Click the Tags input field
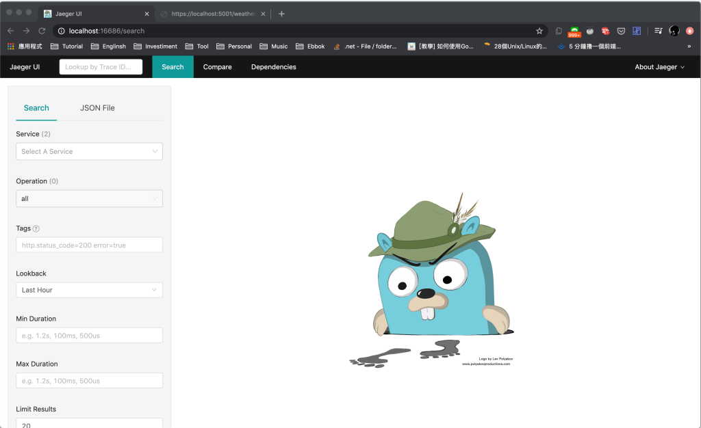This screenshot has height=428, width=701. (x=90, y=245)
